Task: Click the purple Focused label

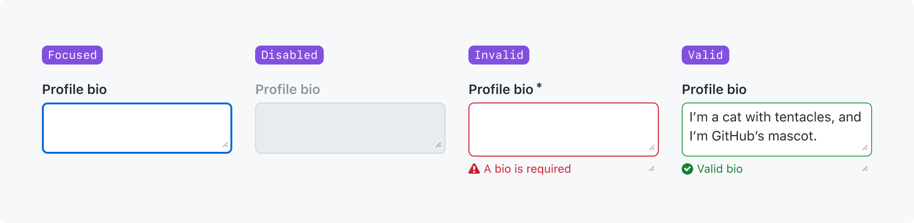Action: point(72,55)
